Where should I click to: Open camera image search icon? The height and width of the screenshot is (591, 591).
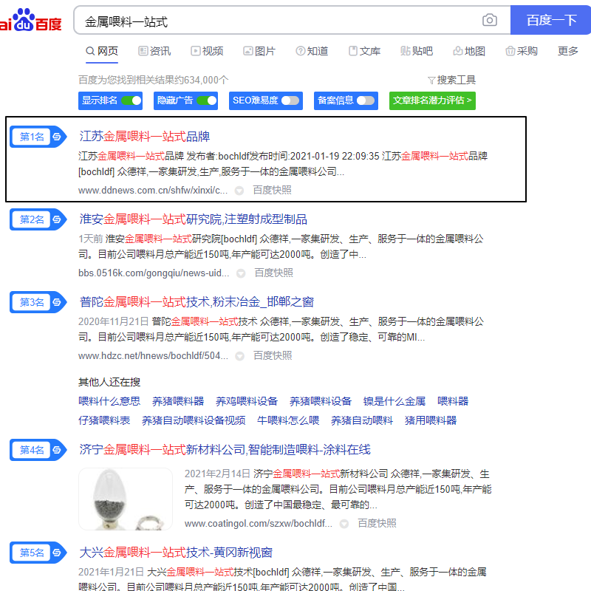click(x=489, y=20)
